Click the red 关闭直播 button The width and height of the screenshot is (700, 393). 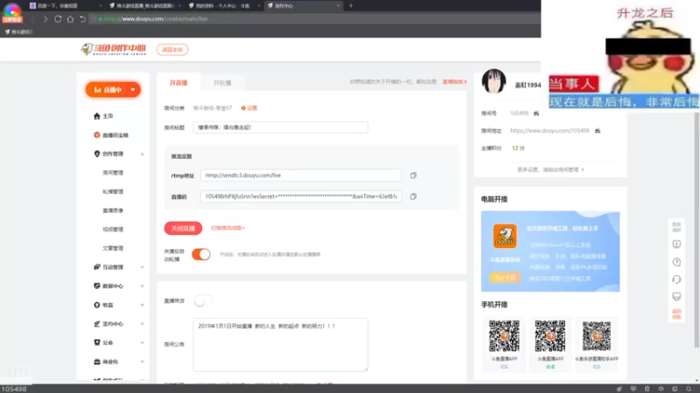coord(183,228)
